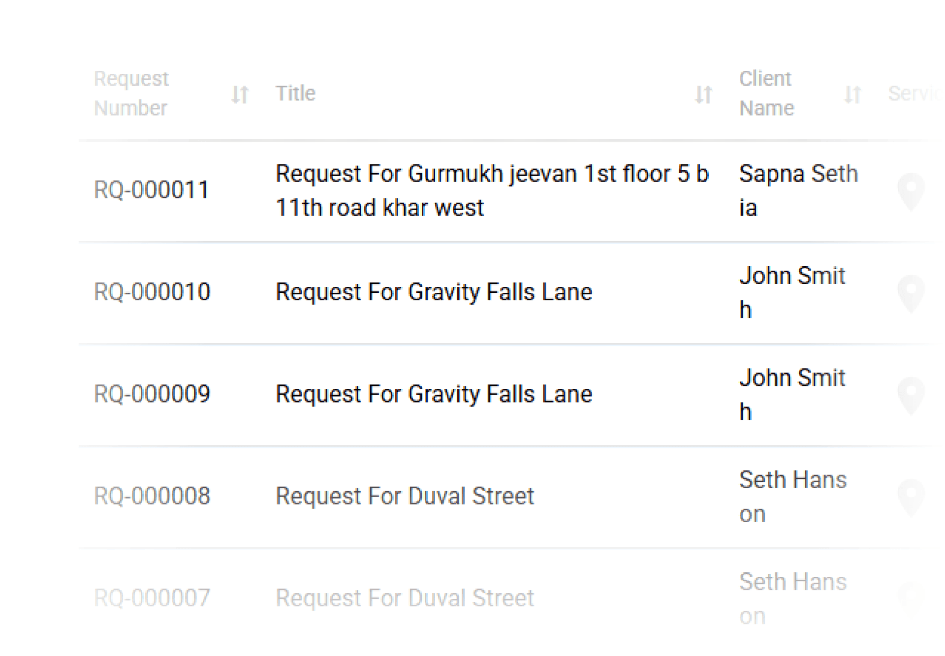Screen dimensions: 945x656
Task: Open request RQ-000009
Action: (152, 394)
